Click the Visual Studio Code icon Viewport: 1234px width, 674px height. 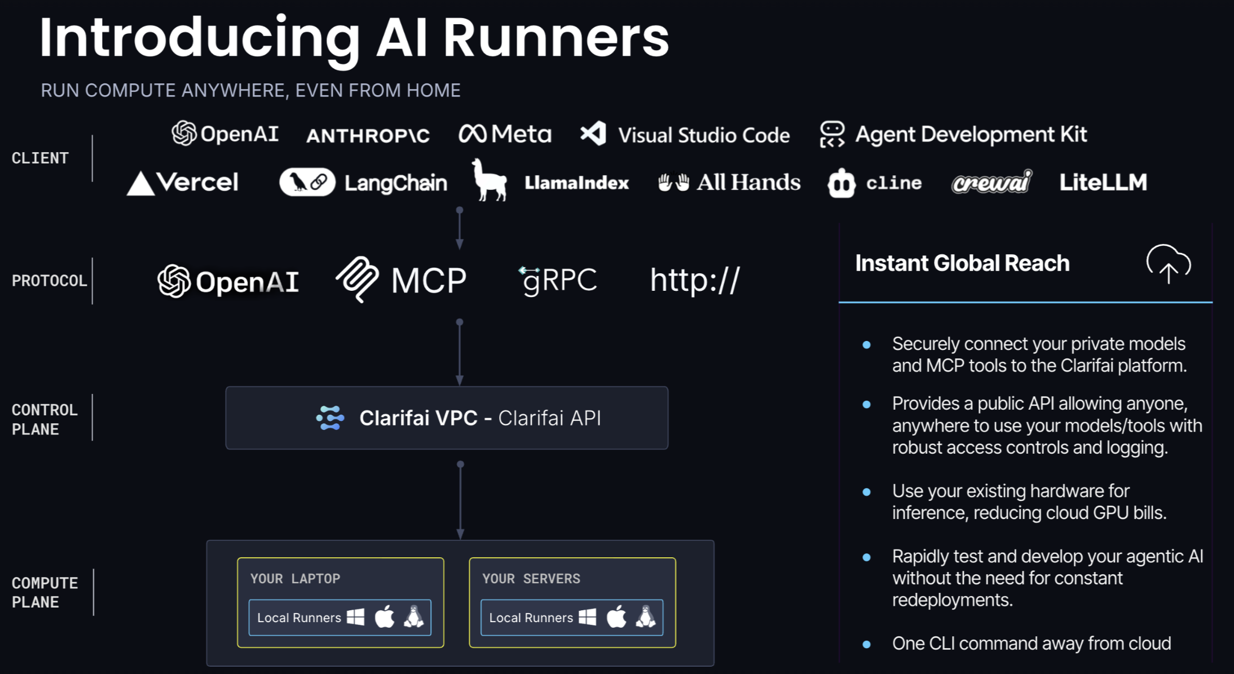pyautogui.click(x=593, y=134)
